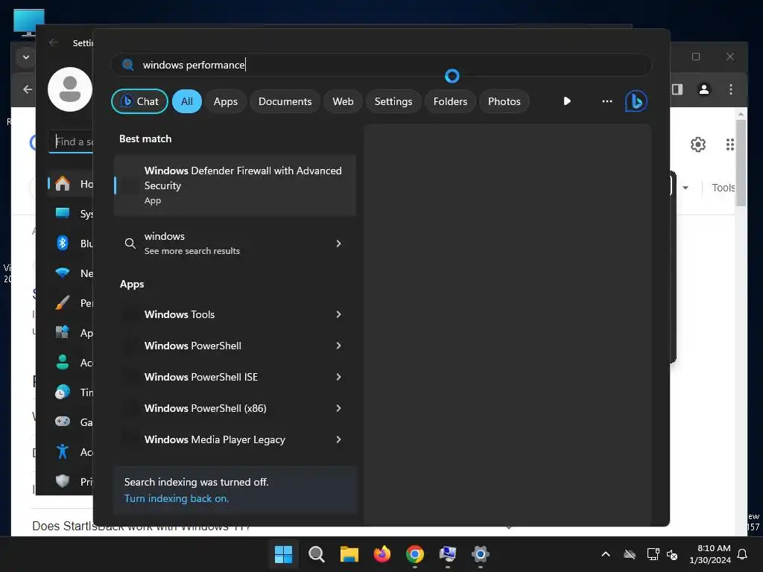Open File Explorer from taskbar
Viewport: 763px width, 572px height.
[349, 554]
